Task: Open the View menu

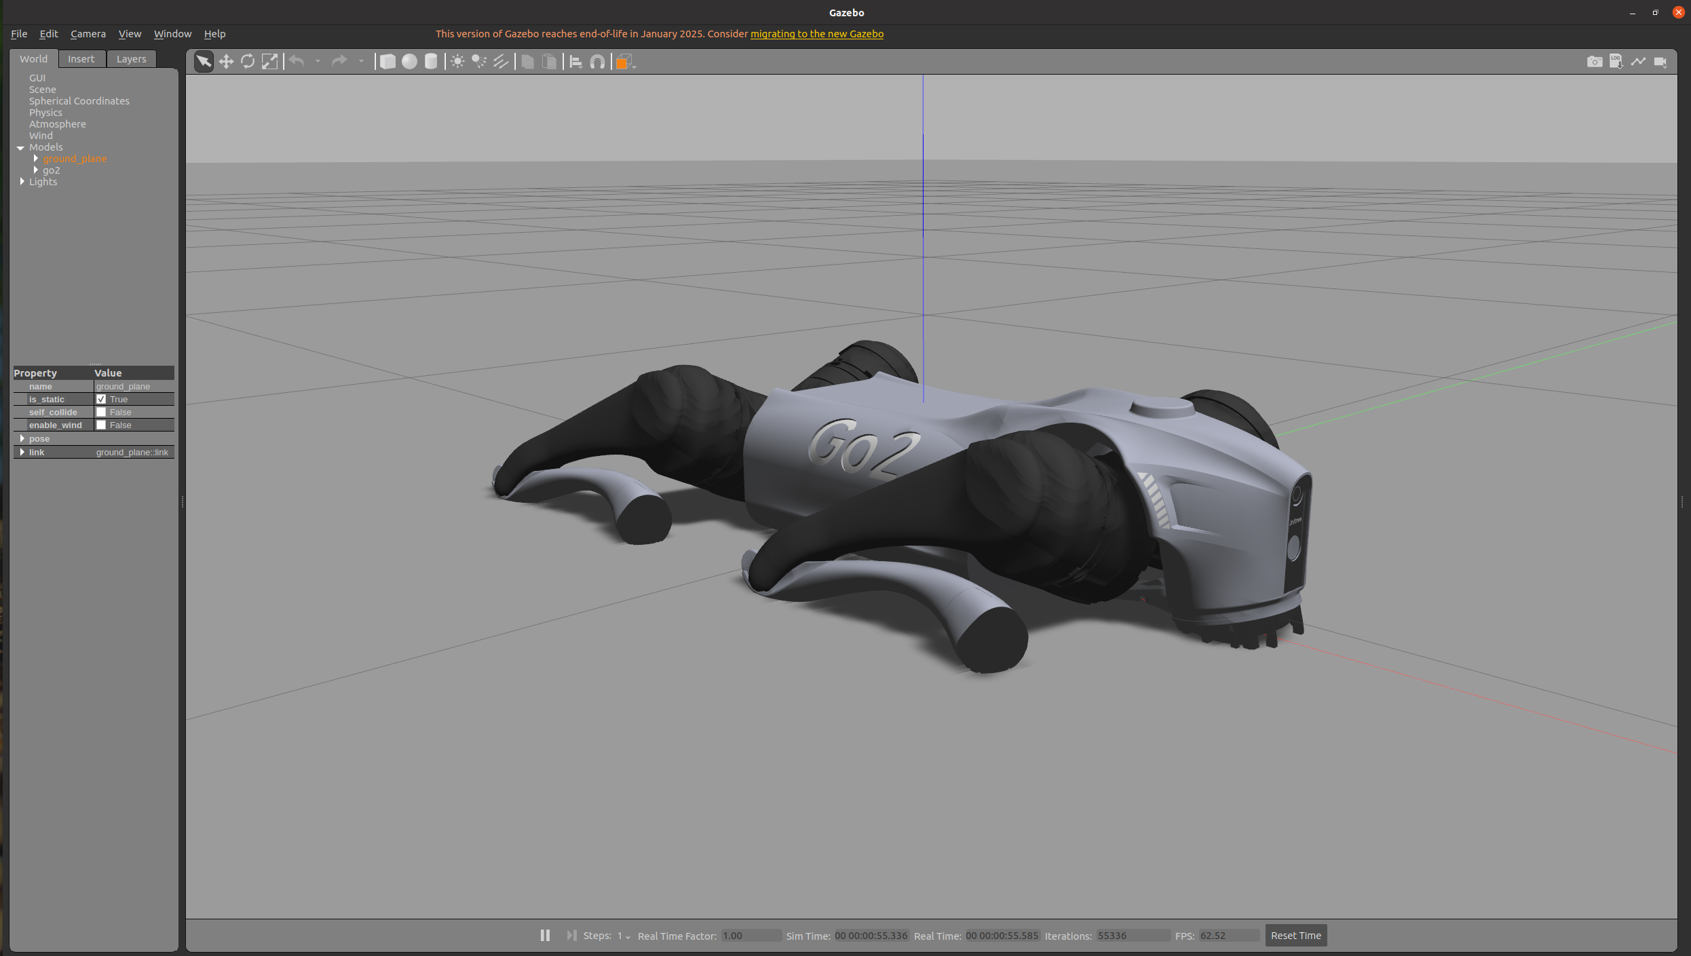Action: click(x=130, y=34)
